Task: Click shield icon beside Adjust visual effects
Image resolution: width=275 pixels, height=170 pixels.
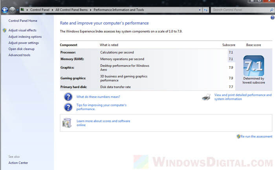Action: tap(5, 30)
